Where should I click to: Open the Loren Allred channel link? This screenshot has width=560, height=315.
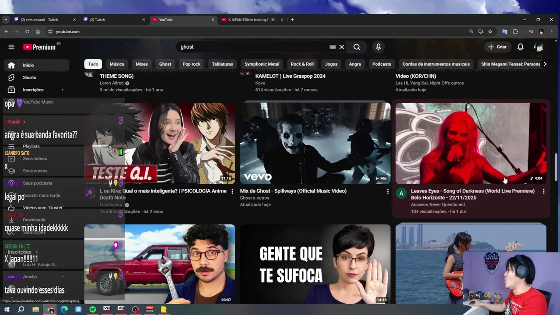pos(112,83)
